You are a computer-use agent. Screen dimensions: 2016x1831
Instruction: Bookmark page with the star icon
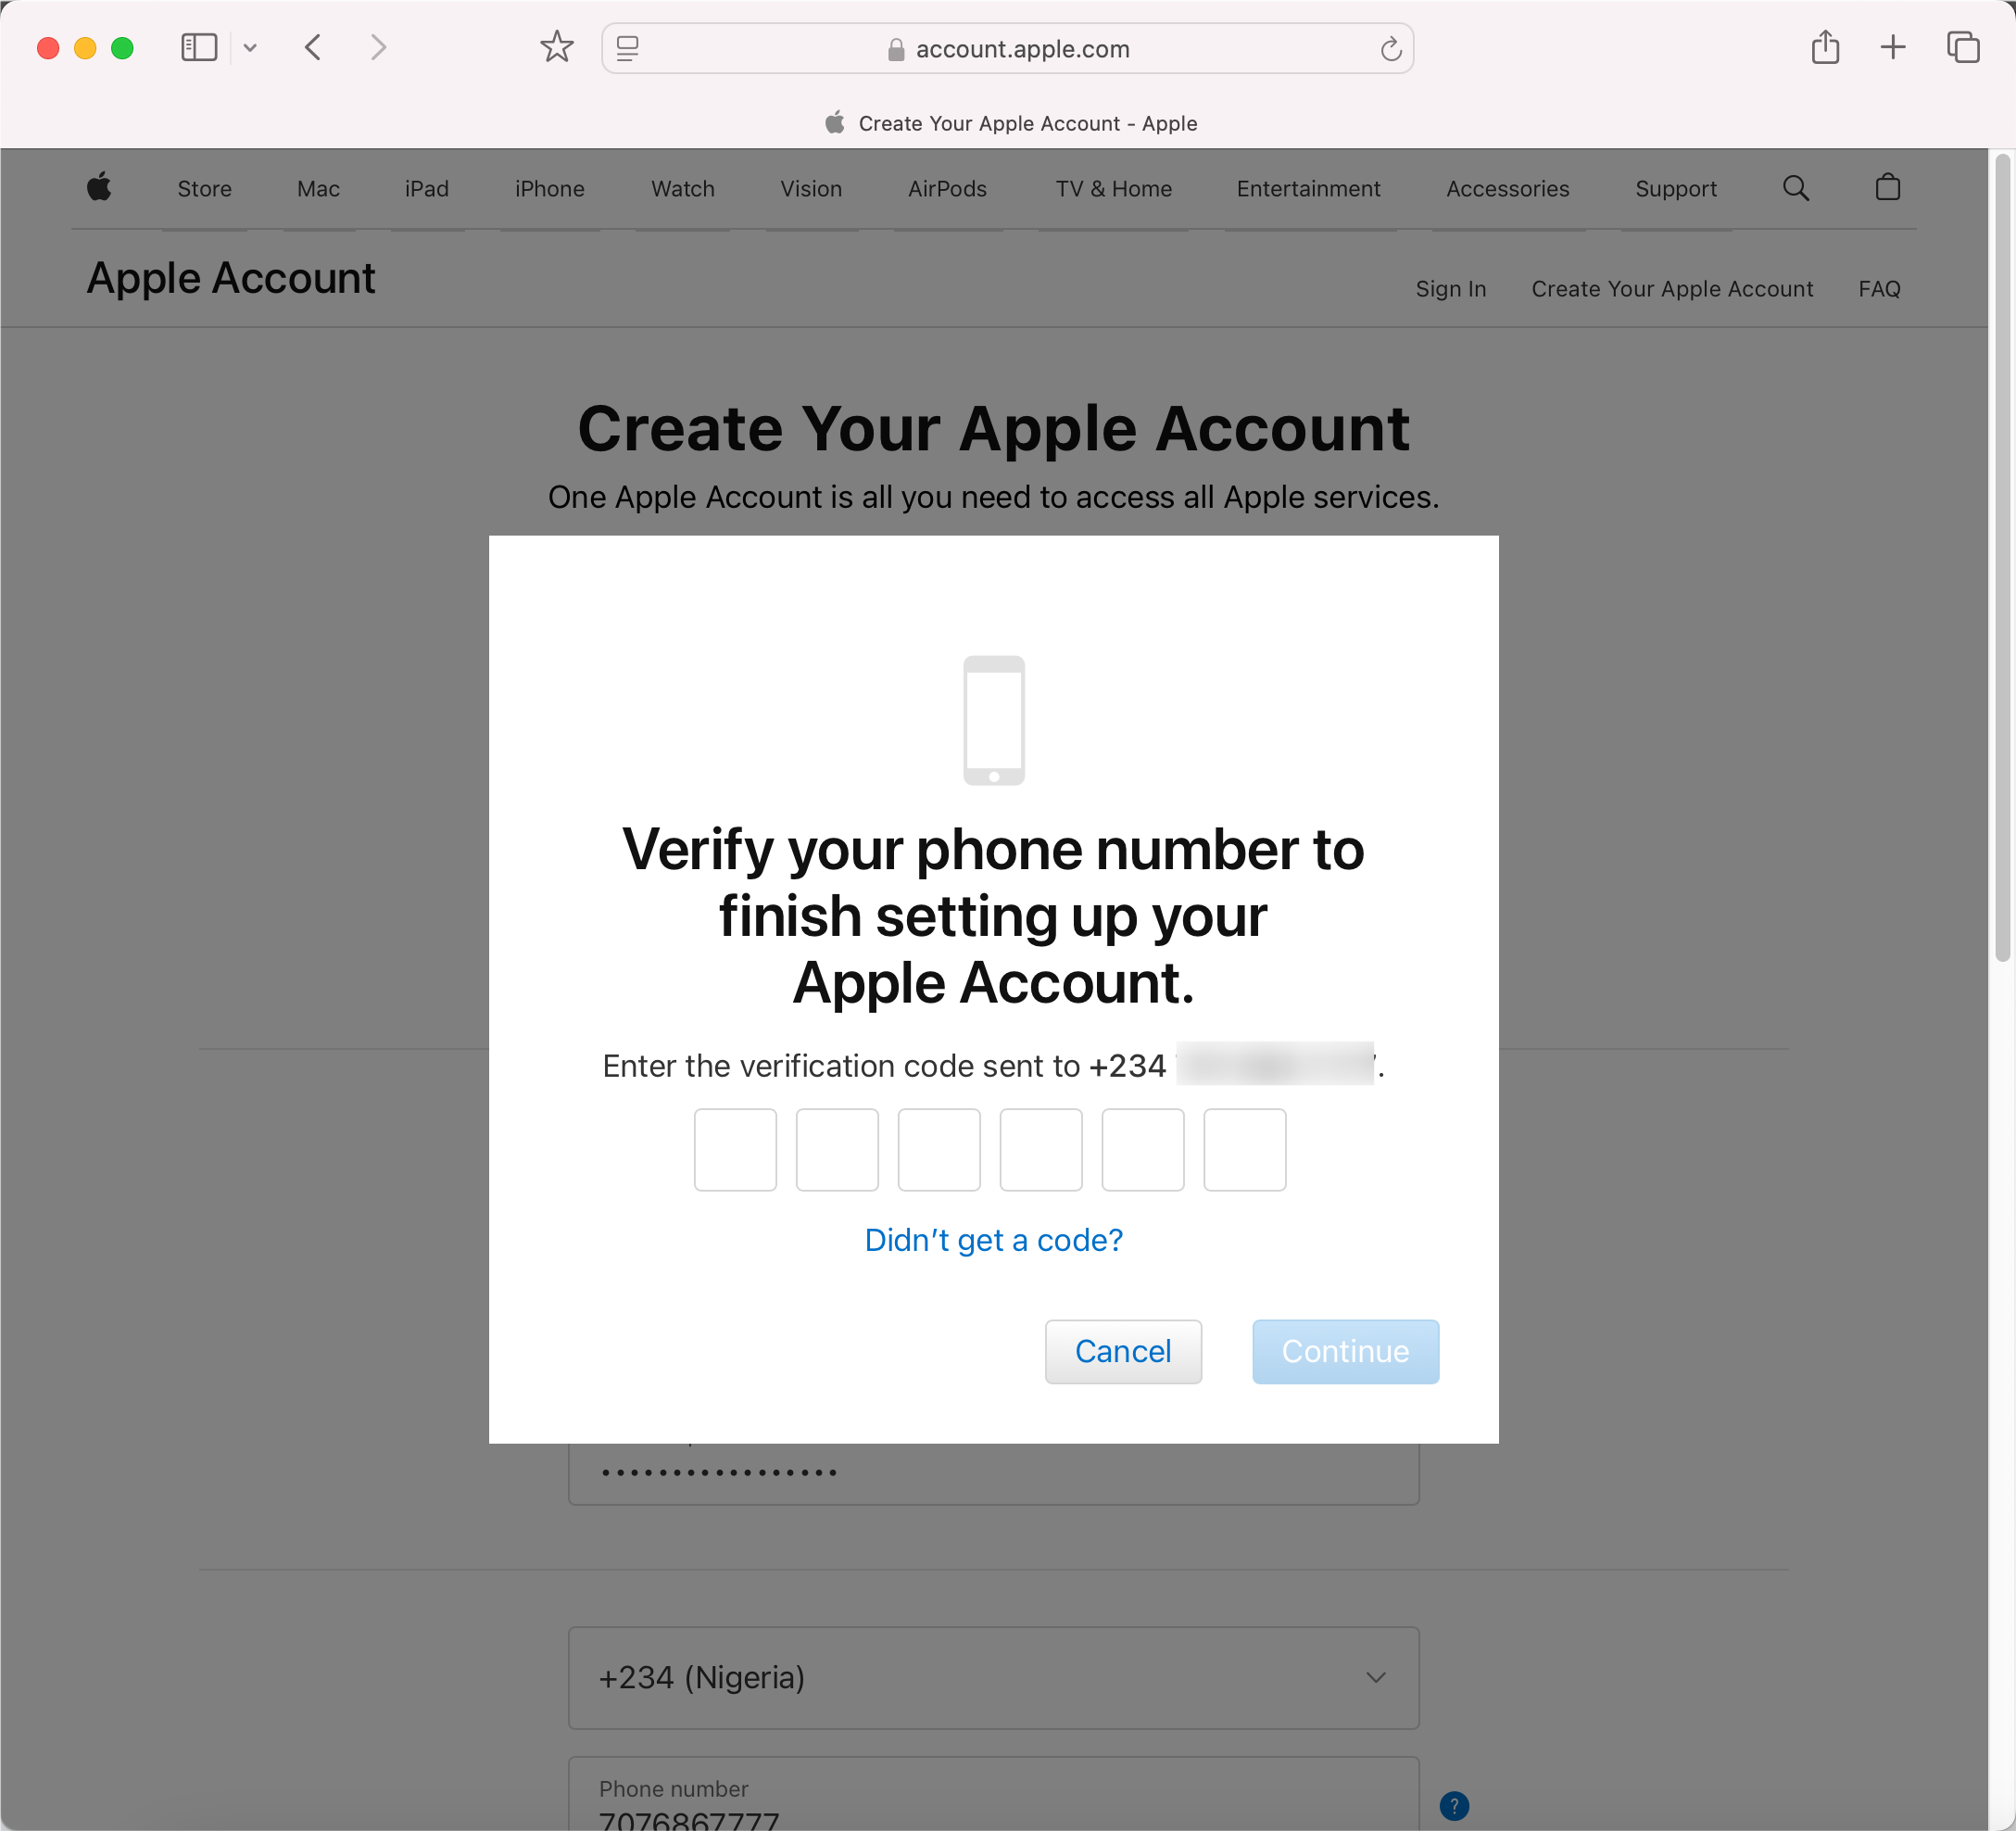[557, 47]
